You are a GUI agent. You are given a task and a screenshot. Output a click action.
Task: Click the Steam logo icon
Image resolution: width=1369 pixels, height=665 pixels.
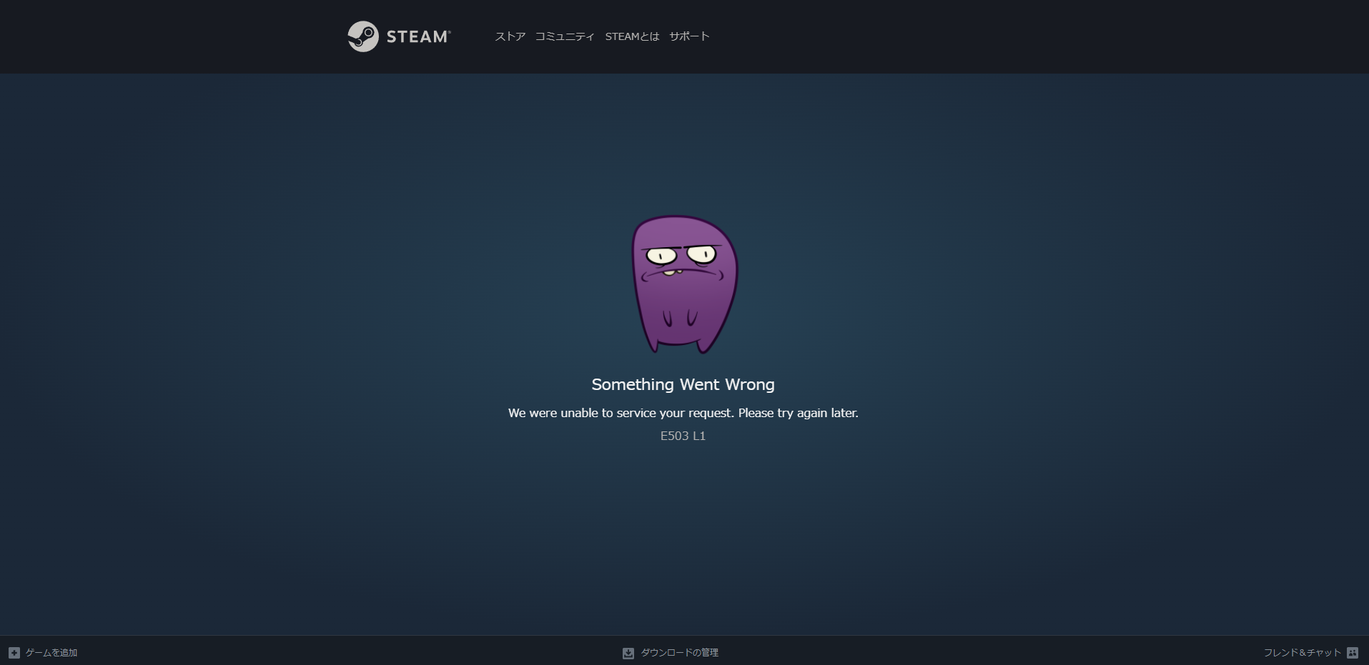tap(362, 36)
